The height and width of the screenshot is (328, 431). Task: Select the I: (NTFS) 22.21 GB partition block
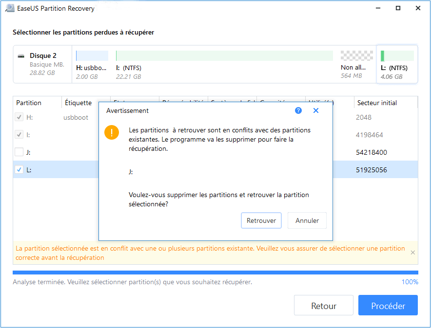click(224, 65)
